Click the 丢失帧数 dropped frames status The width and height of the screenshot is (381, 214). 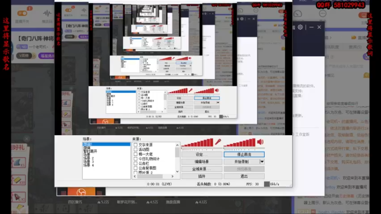tap(213, 184)
